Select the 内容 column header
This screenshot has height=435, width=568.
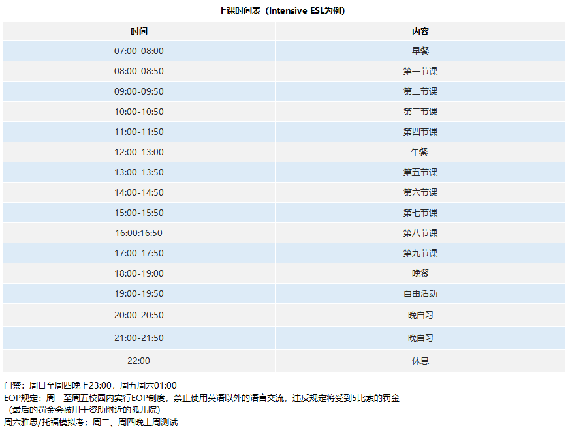pyautogui.click(x=420, y=31)
